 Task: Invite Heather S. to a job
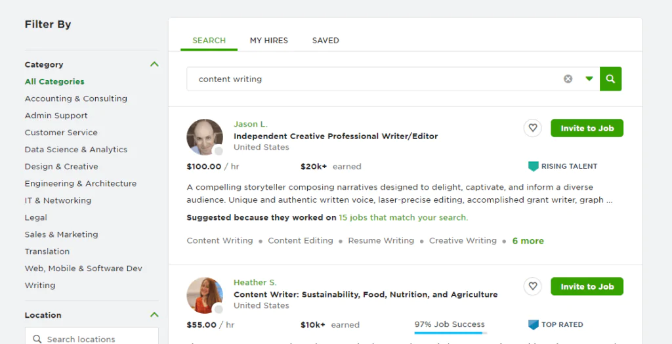click(587, 286)
